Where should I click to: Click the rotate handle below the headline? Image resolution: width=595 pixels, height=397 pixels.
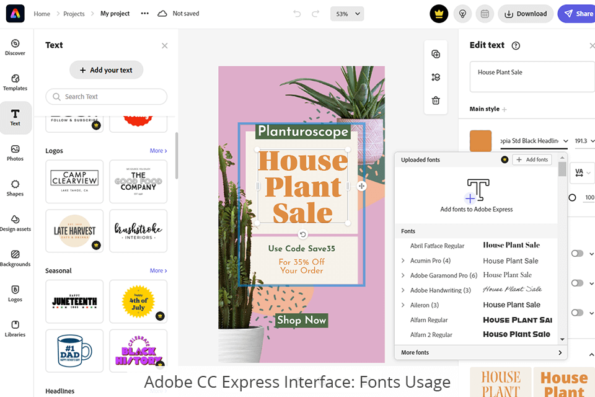303,234
